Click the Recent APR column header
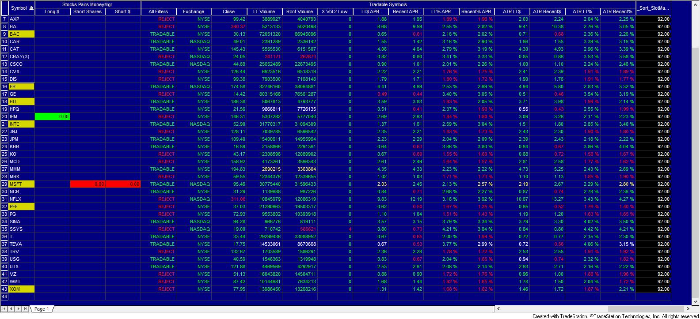Screen dimensions: 700x319 [406, 11]
